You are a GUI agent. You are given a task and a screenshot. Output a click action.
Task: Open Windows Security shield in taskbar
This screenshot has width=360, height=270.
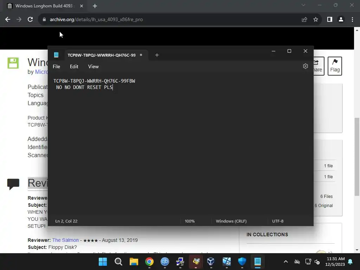(242, 262)
